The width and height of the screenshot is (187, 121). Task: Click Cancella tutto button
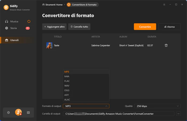(79, 27)
